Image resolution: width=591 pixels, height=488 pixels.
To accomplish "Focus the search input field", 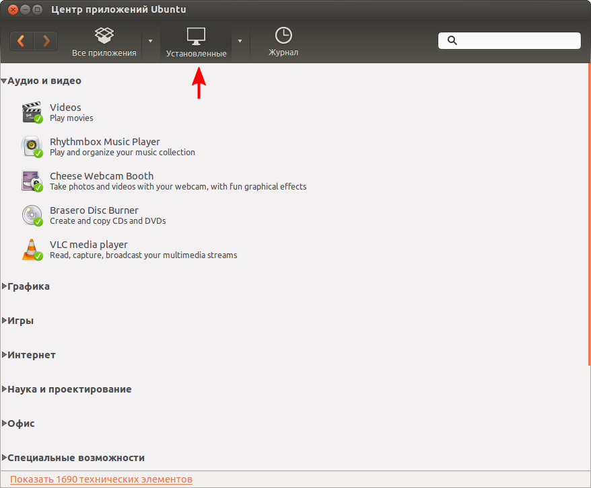I will click(x=509, y=40).
